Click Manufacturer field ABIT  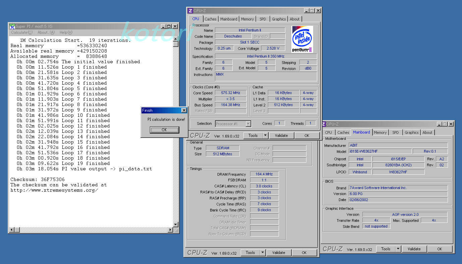[398, 146]
